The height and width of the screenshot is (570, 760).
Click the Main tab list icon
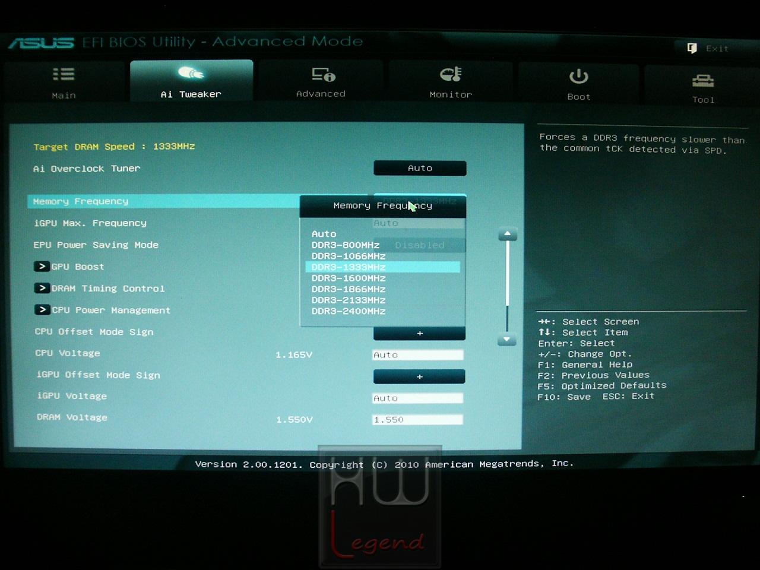(x=64, y=74)
